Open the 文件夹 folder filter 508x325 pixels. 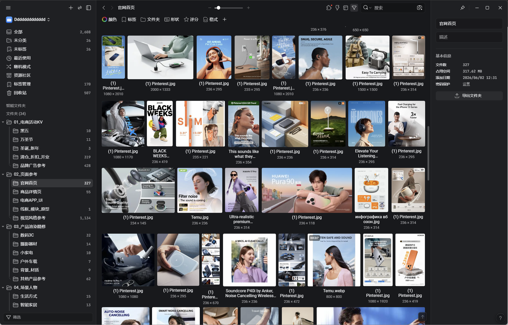(150, 19)
